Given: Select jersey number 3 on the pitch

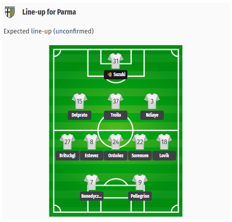Looking at the screenshot, I should coord(152,101).
